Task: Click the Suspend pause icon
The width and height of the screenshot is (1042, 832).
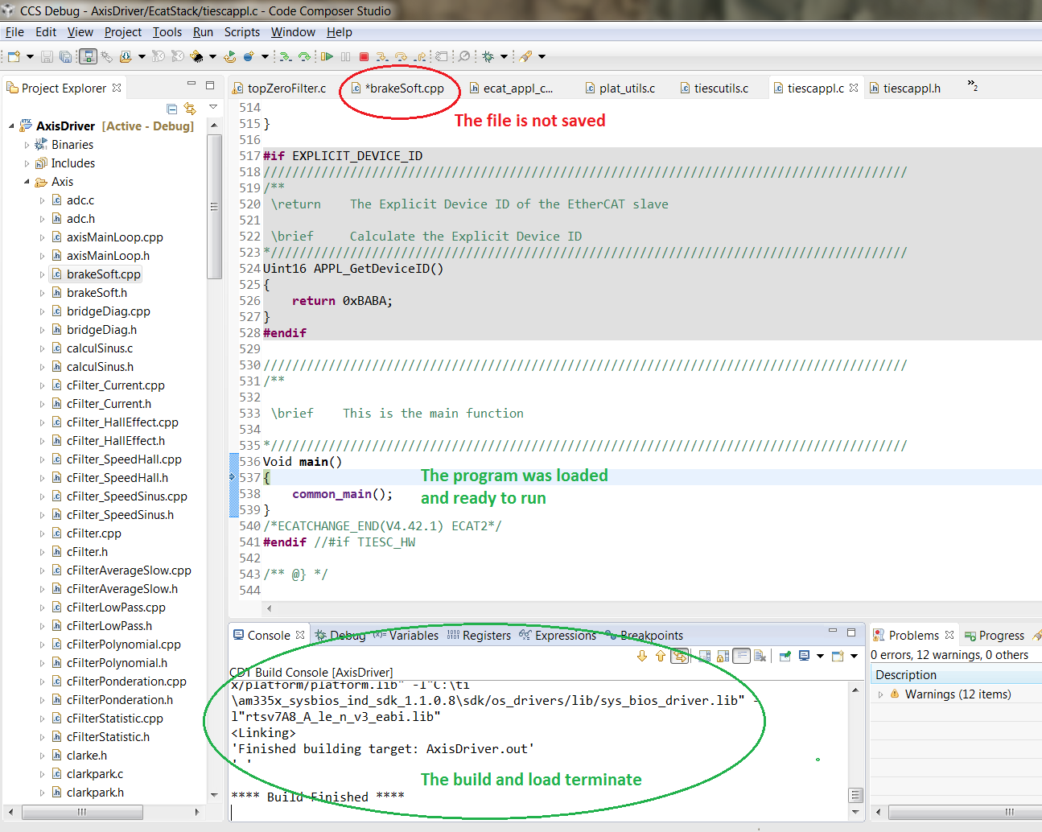Action: (345, 56)
